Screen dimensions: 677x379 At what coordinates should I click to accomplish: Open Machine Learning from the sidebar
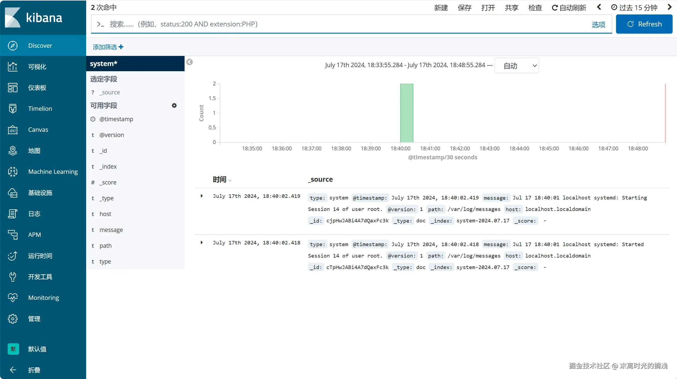click(x=53, y=172)
